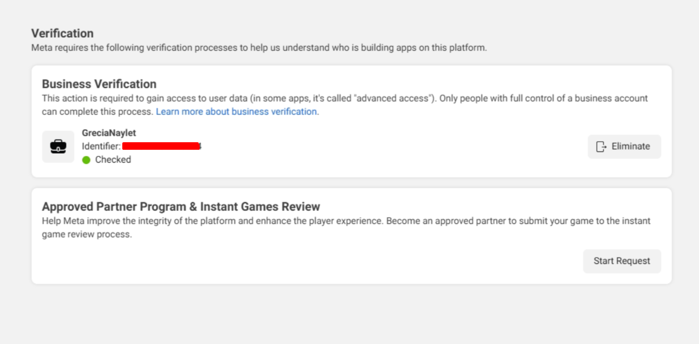Click the green Checked status dot
Viewport: 699px width, 344px height.
point(86,160)
